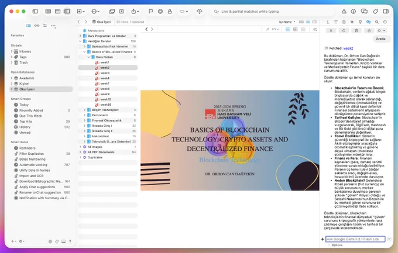This screenshot has width=398, height=253.
Task: Open the Ekonometri folder
Action: [99, 115]
